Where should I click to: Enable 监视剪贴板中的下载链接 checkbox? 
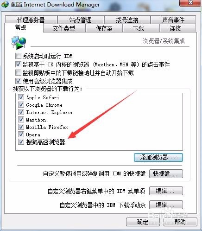[18, 73]
